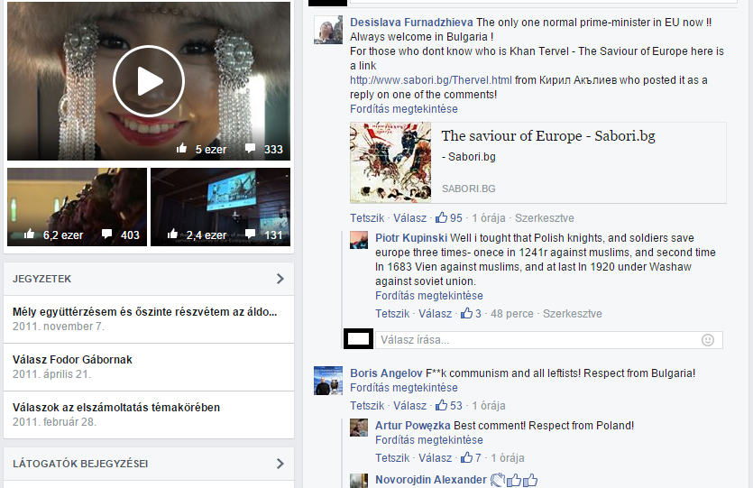Click the 'Válasz írása...' reply field
The width and height of the screenshot is (753, 488).
pos(549,340)
